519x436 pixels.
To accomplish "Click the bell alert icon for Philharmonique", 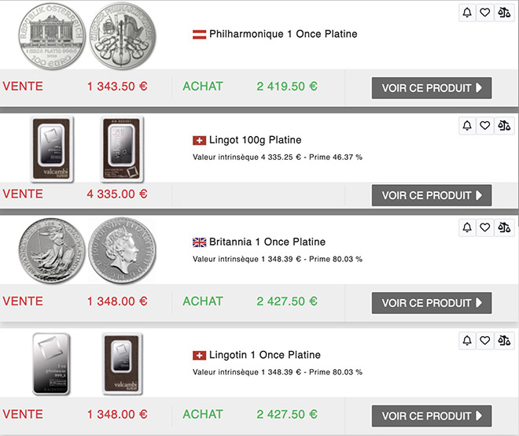I will tap(467, 13).
